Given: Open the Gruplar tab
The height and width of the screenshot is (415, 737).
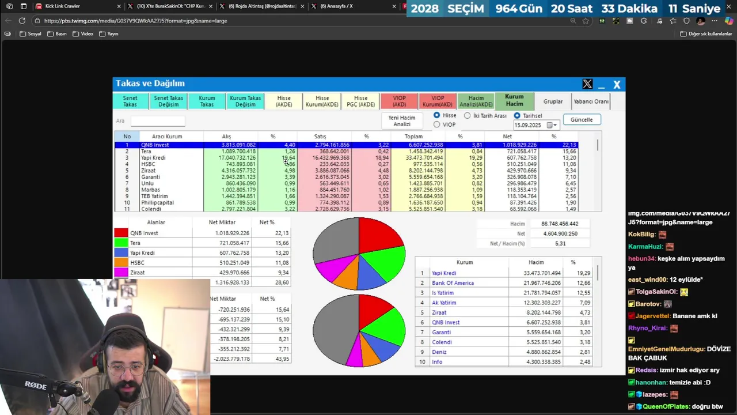Looking at the screenshot, I should pos(553,101).
